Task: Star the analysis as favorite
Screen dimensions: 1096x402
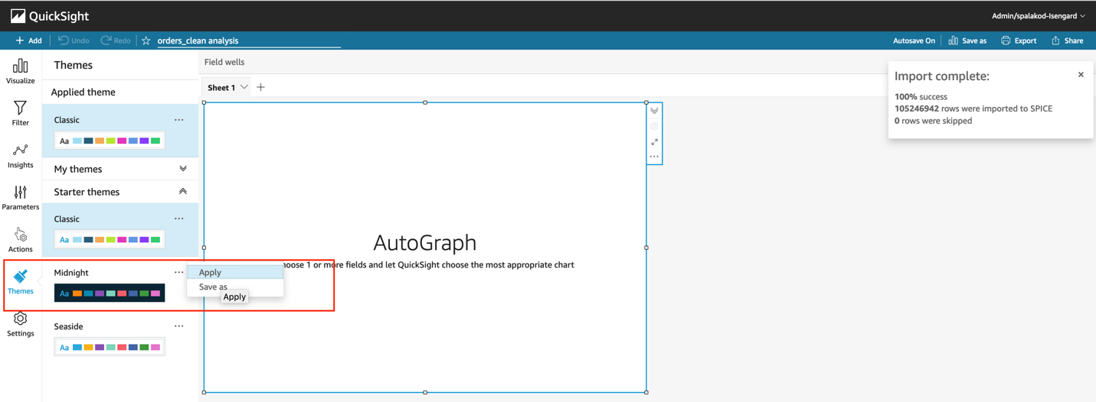Action: point(146,41)
